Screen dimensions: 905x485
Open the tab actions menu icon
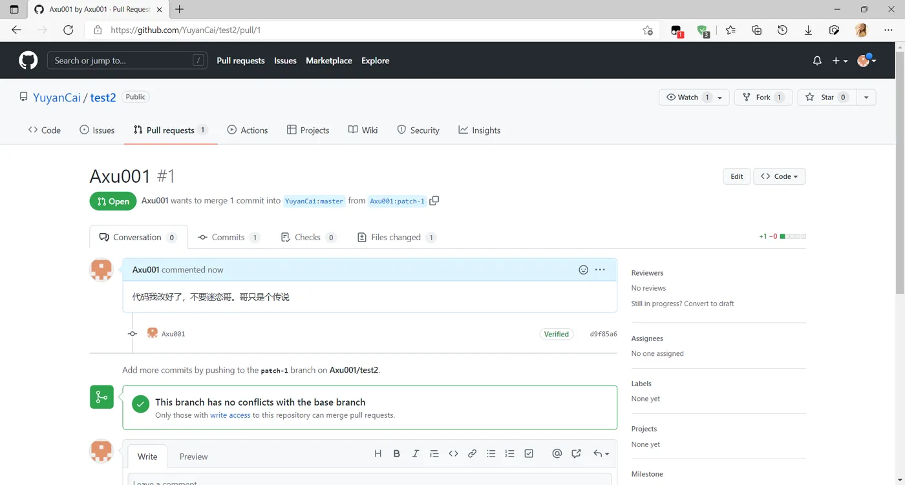pyautogui.click(x=14, y=10)
